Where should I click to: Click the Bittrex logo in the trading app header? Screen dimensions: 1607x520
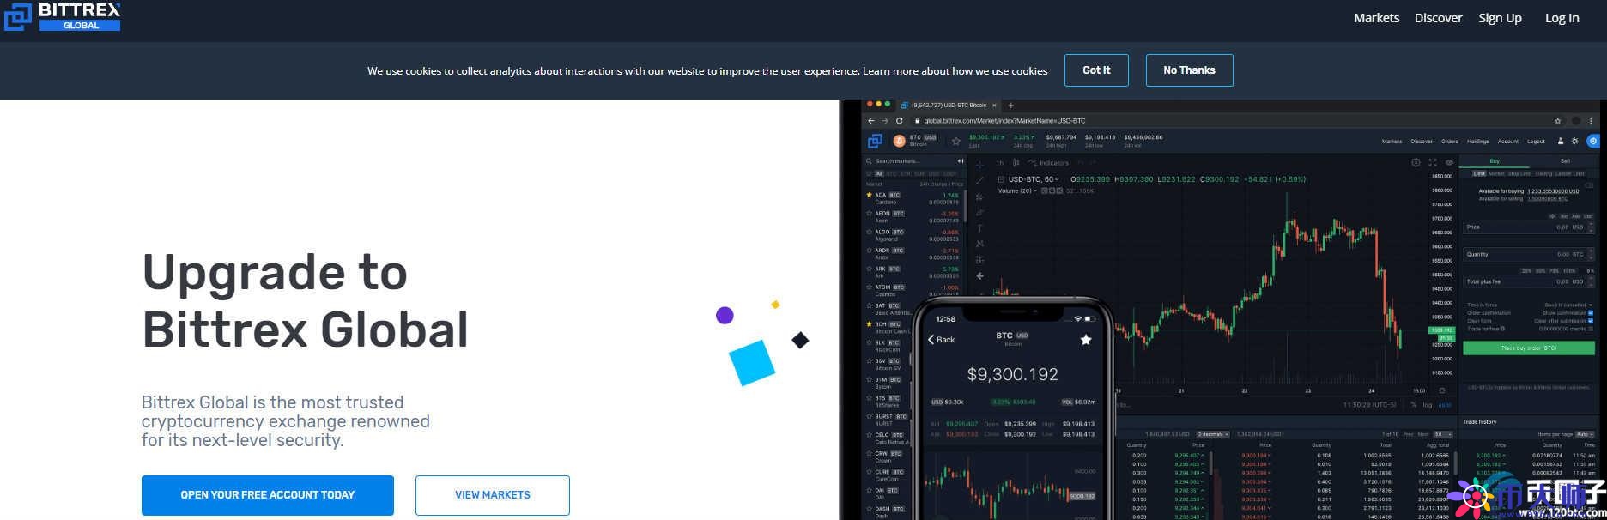click(875, 141)
